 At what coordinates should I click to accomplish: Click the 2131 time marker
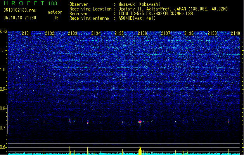coord(26,33)
